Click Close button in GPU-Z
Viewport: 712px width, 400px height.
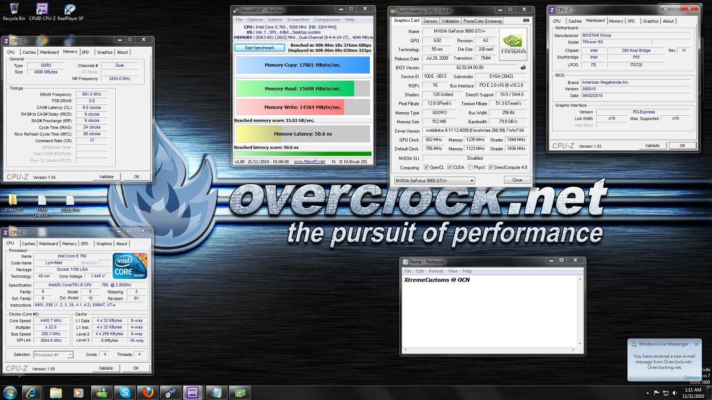(x=517, y=180)
